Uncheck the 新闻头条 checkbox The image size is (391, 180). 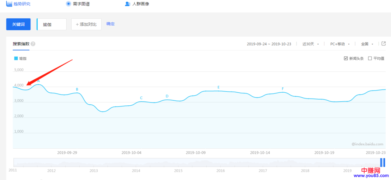[x=346, y=58]
